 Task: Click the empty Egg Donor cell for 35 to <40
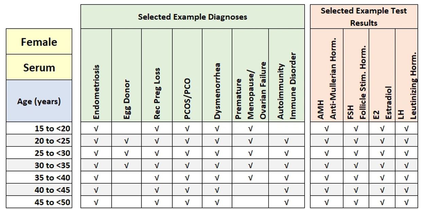coord(126,178)
